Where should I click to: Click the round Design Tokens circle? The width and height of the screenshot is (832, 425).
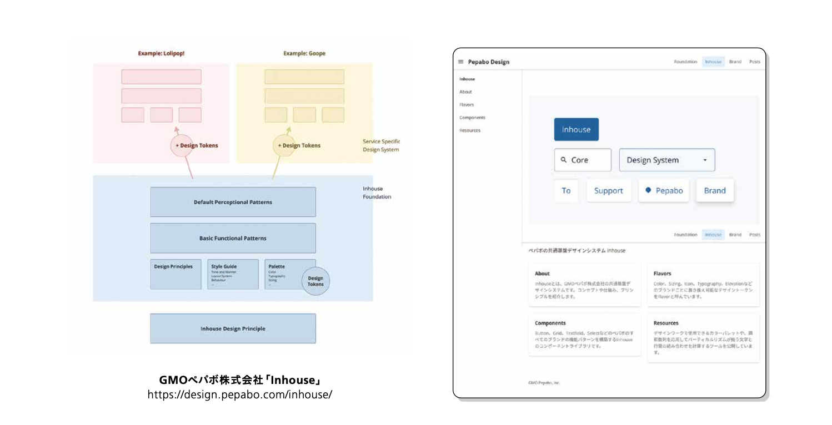(x=315, y=281)
